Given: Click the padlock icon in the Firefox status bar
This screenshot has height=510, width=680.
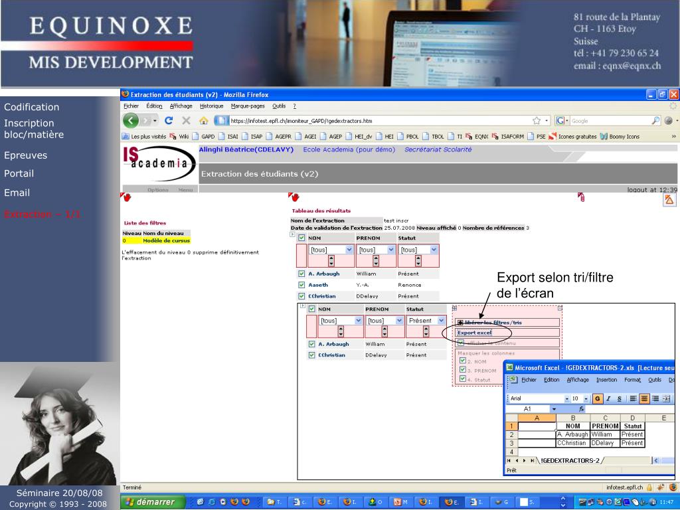Looking at the screenshot, I should click(649, 487).
